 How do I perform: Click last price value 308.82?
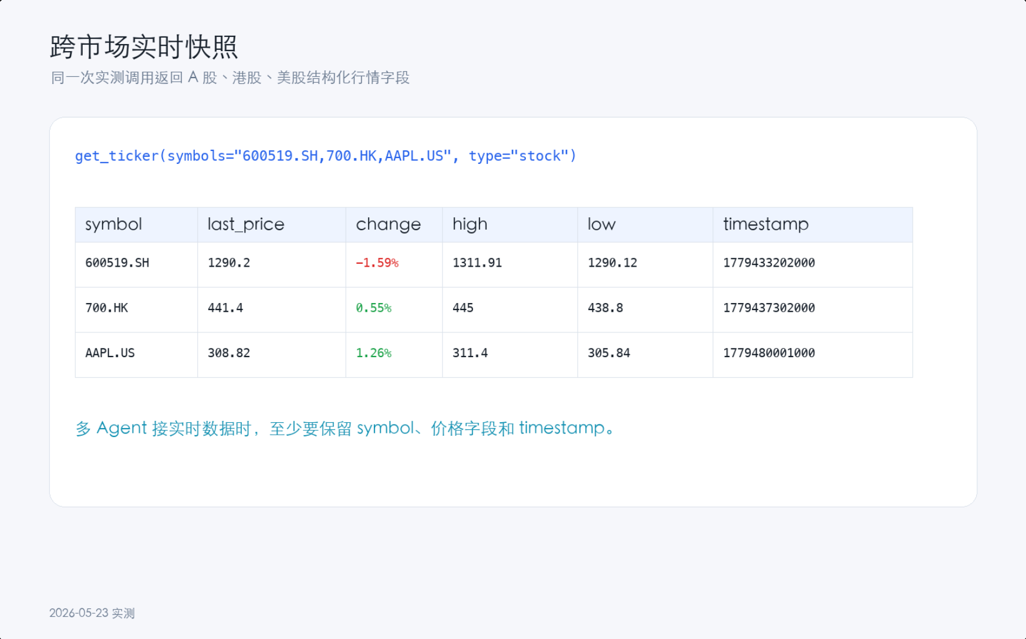(x=229, y=353)
